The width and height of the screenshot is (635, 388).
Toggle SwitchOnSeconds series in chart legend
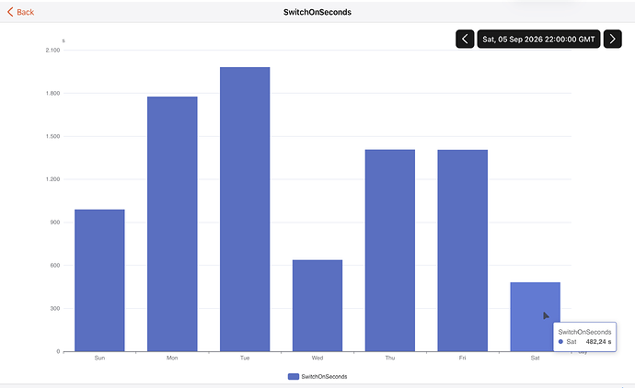pos(317,377)
